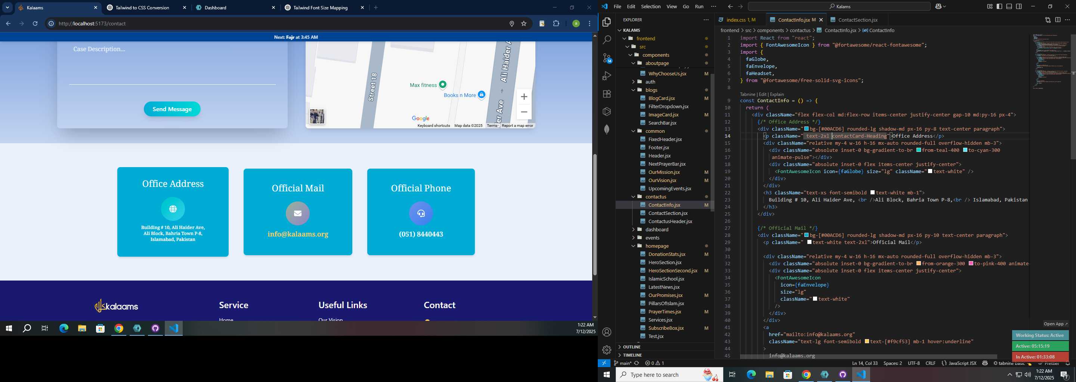Open GitHub Desktop from the right taskbar

coord(843,375)
